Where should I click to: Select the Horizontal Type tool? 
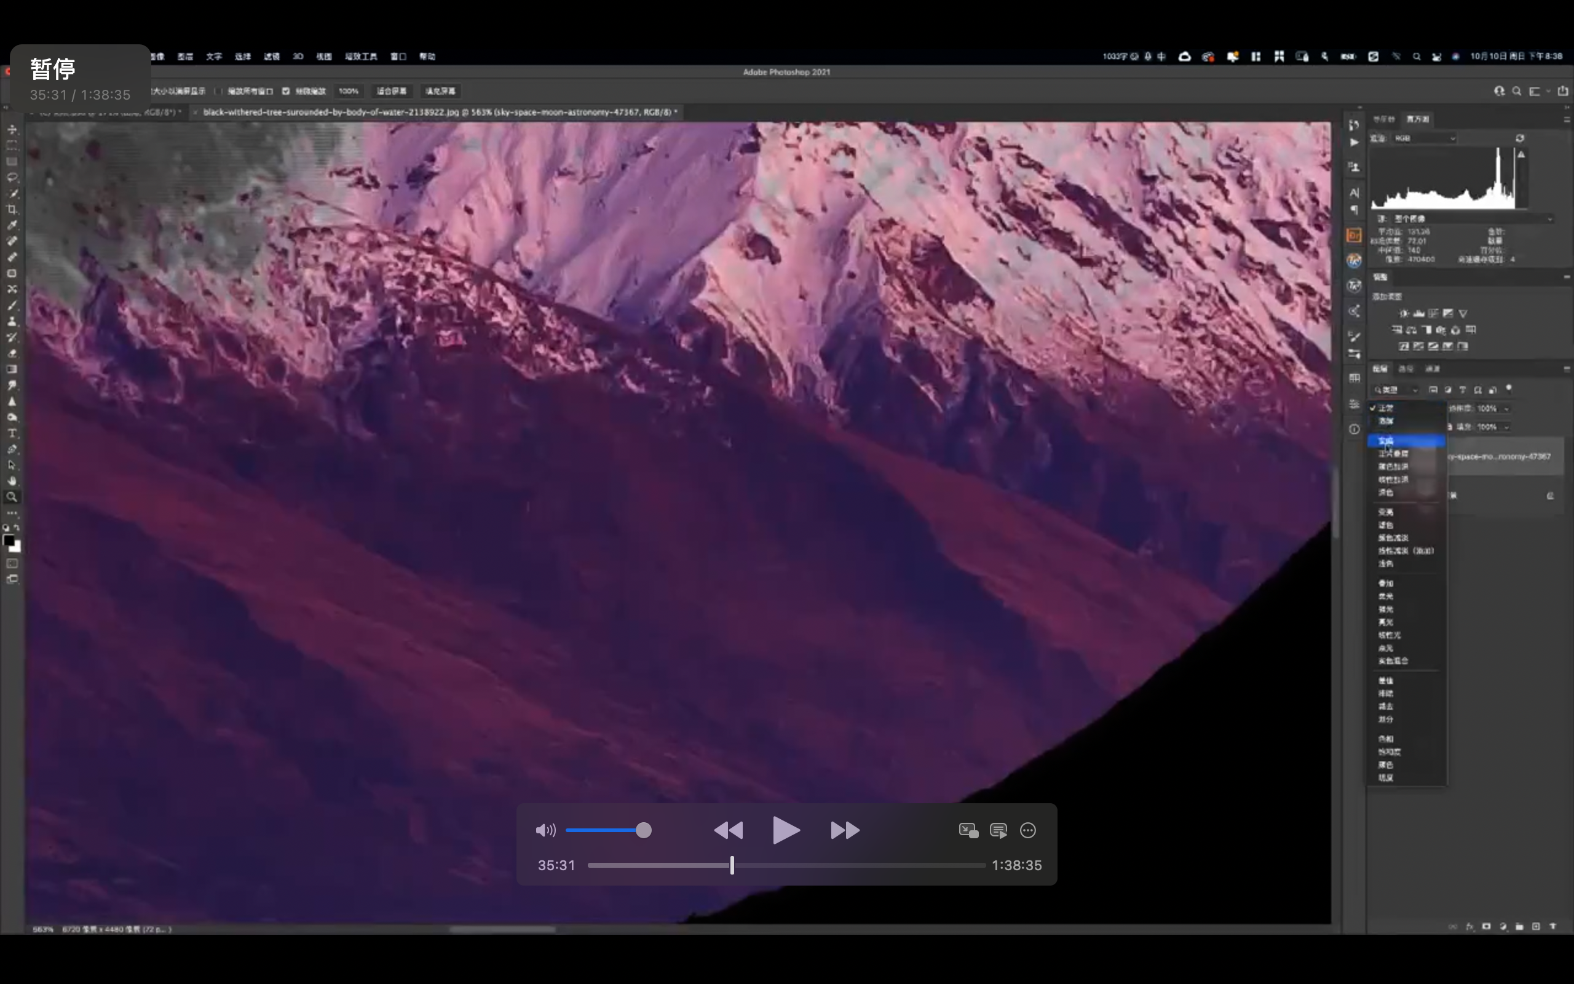point(12,434)
